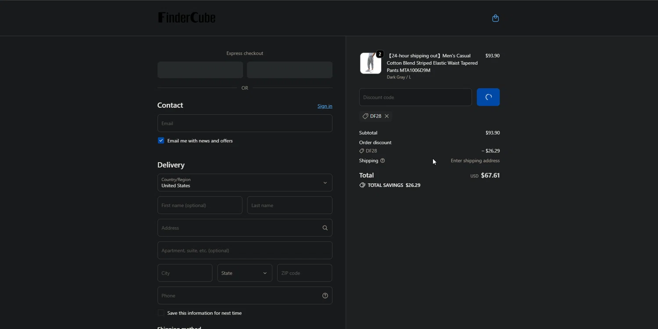Click the Express checkout label
658x329 pixels.
pos(245,53)
